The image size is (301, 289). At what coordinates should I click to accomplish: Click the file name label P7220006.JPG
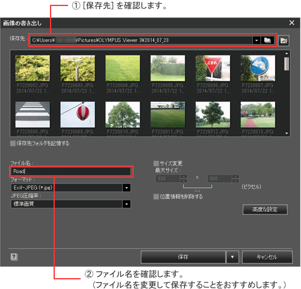tap(213, 85)
